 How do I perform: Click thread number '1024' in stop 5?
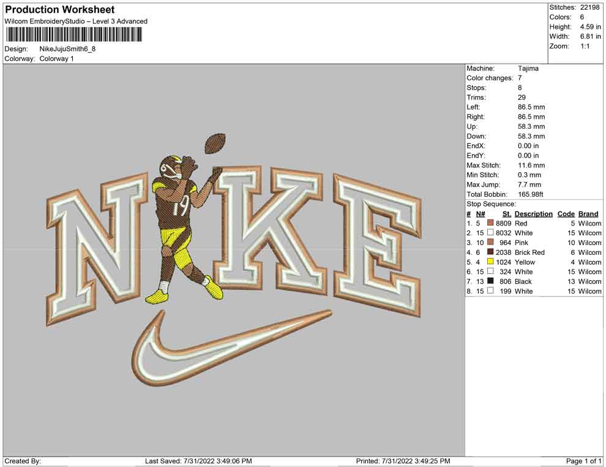pos(504,262)
